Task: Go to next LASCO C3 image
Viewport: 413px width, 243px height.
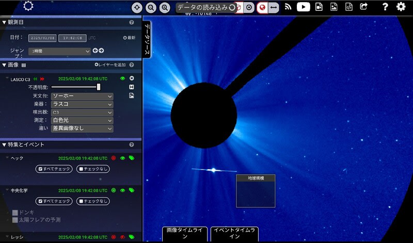Action: click(42, 79)
